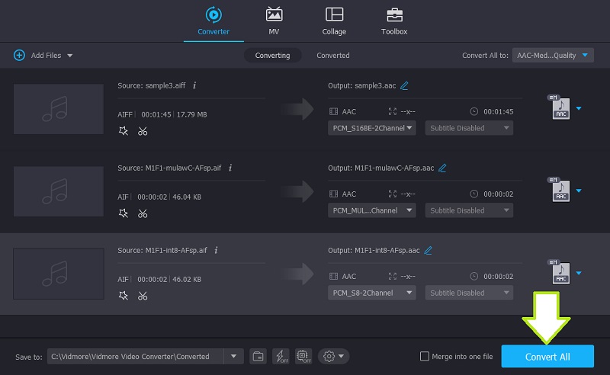Open the Convert All to format dropdown
610x375 pixels.
pos(553,55)
